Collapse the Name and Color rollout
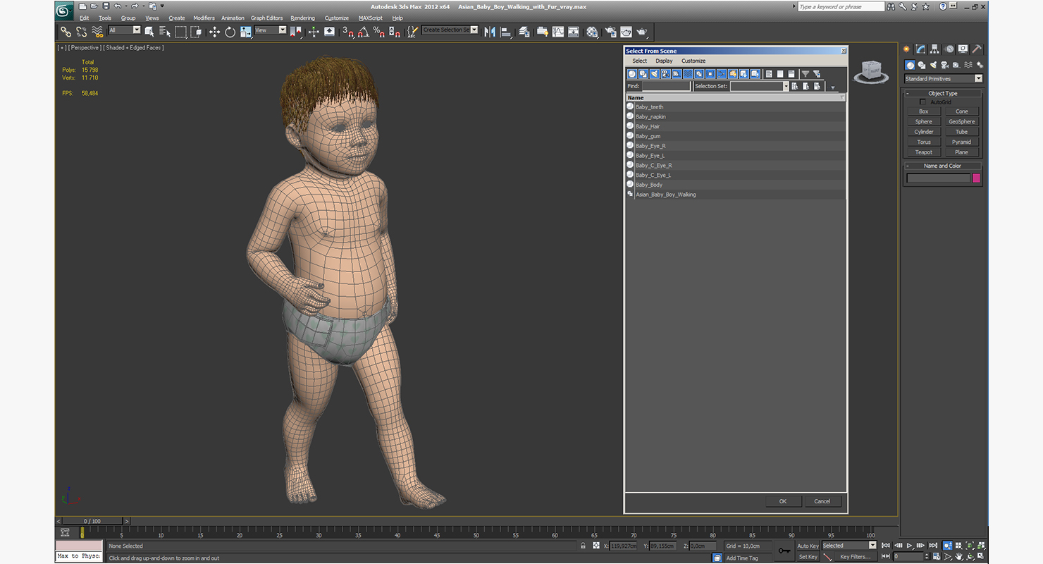Screen dimensions: 1043x564 942,166
